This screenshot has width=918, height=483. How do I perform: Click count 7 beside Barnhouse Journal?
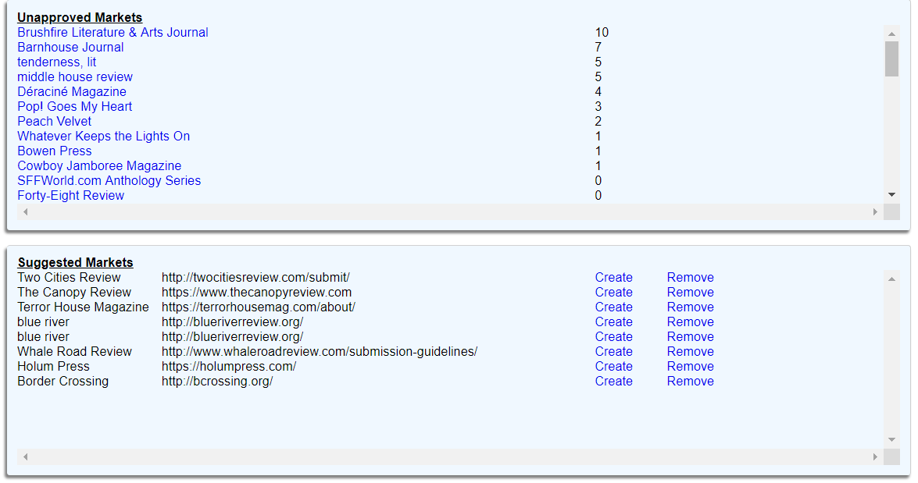point(598,48)
